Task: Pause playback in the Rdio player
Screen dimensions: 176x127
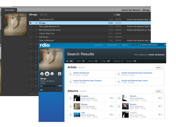Action: tap(47, 74)
